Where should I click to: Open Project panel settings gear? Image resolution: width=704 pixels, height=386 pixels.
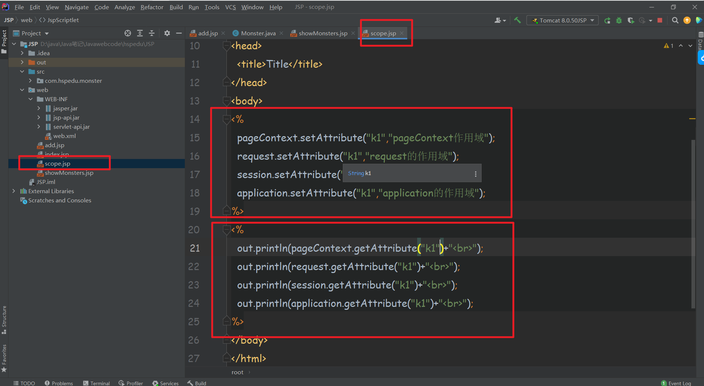point(167,33)
